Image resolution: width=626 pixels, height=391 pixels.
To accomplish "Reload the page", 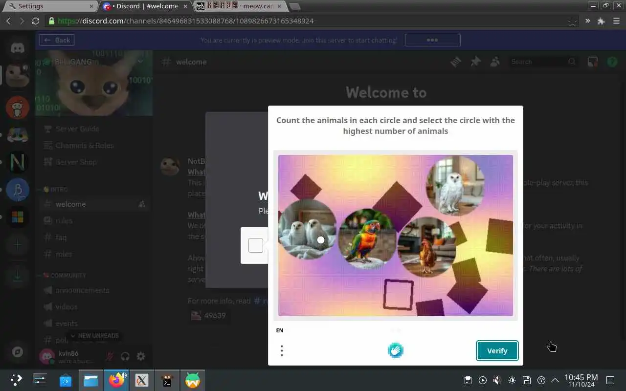I will coord(35,21).
